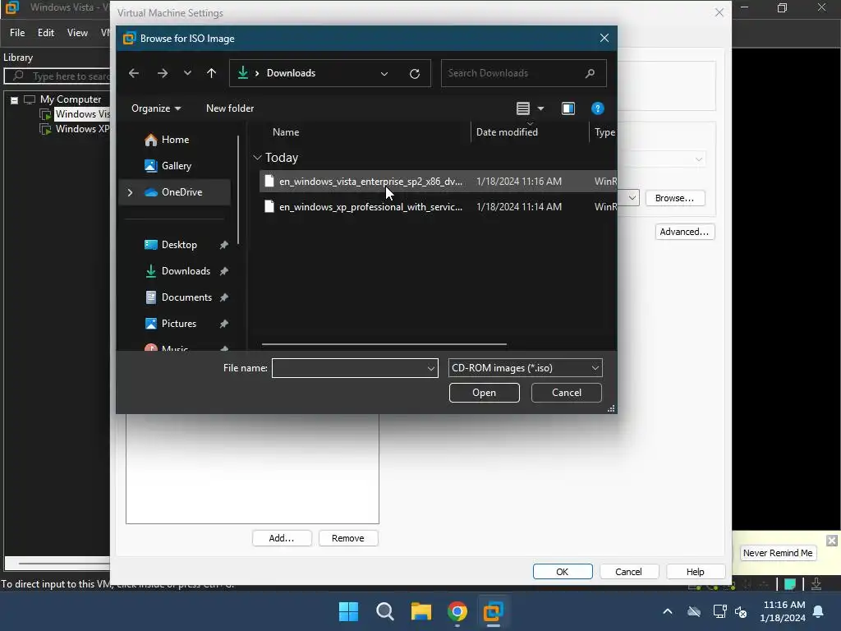This screenshot has height=631, width=841.
Task: Open the Edit menu in VMware
Action: pos(46,33)
